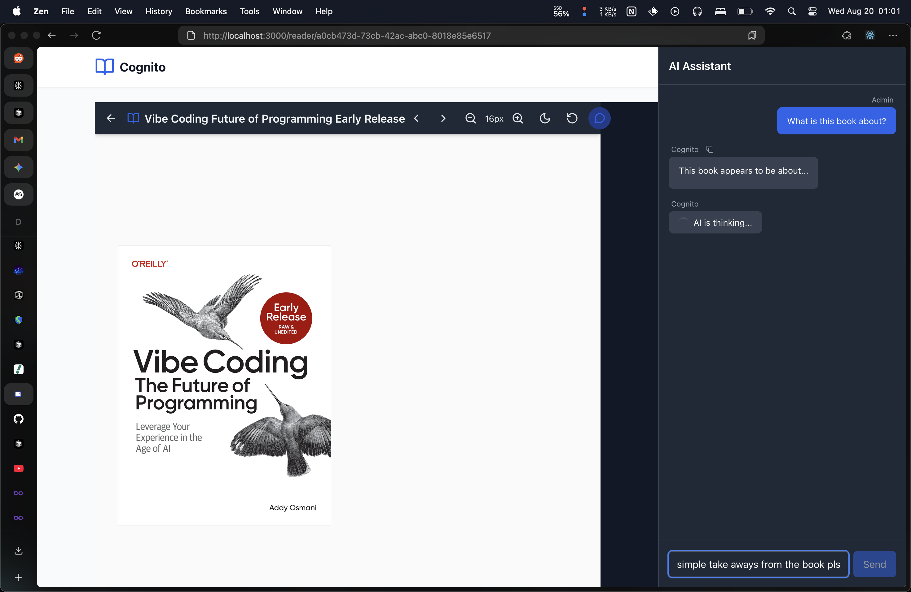Open the book table of contents icon
Viewport: 911px width, 592px height.
[133, 118]
